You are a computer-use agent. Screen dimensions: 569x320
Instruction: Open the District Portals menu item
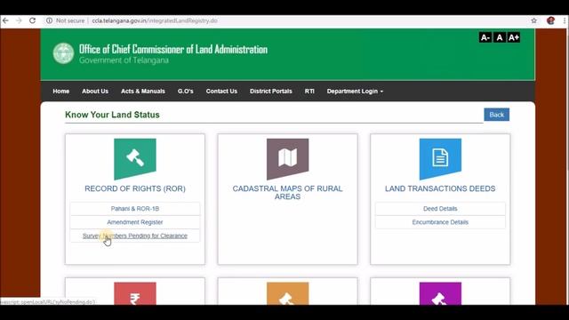(x=270, y=91)
